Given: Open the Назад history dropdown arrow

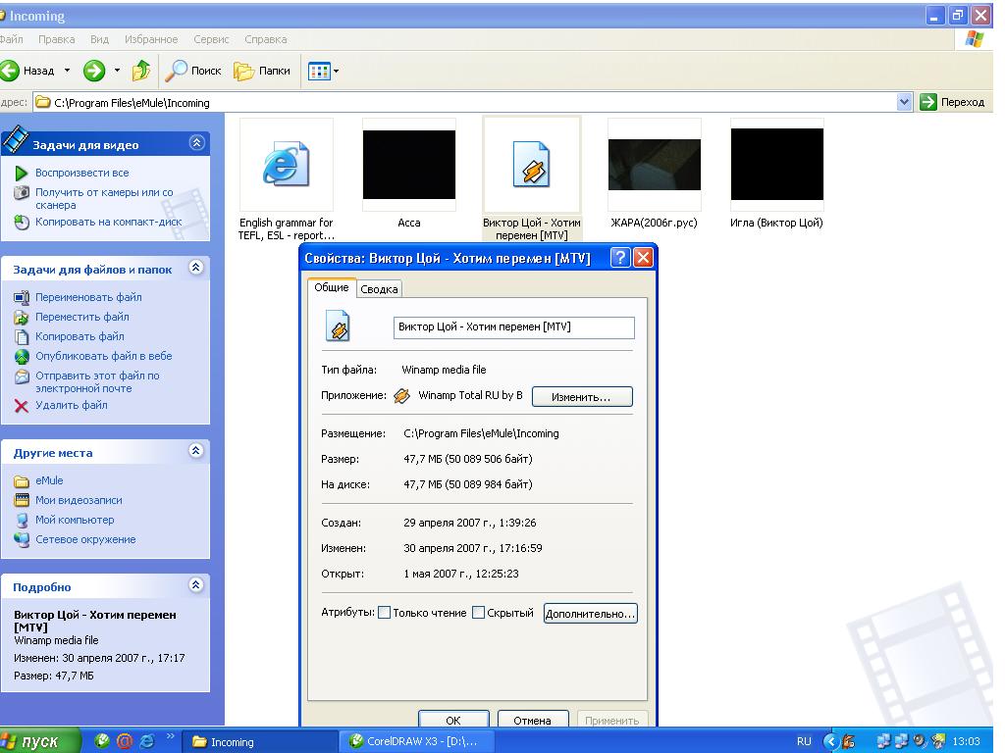Looking at the screenshot, I should pyautogui.click(x=67, y=71).
